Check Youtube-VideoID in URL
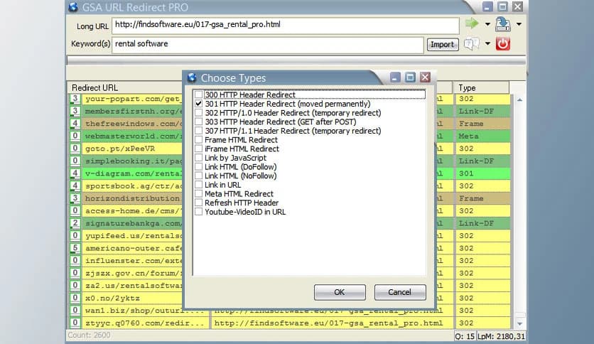Viewport: 594px width, 344px height. coord(198,212)
